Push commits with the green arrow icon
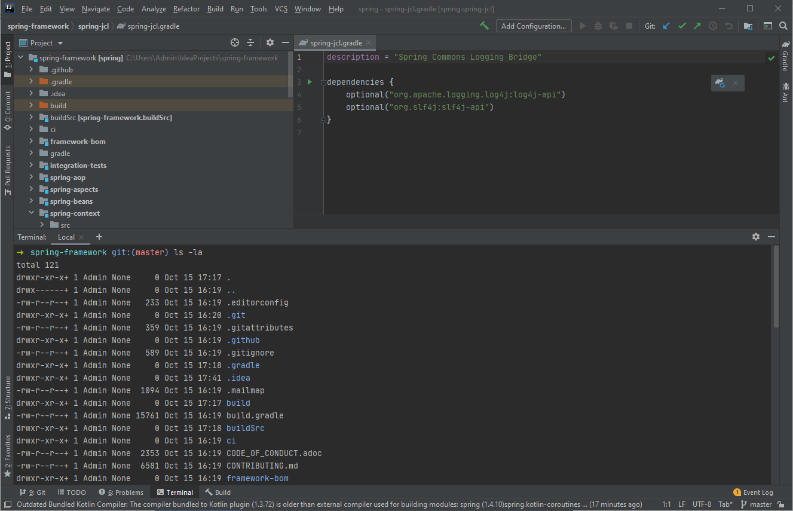Viewport: 793px width, 511px height. point(697,26)
